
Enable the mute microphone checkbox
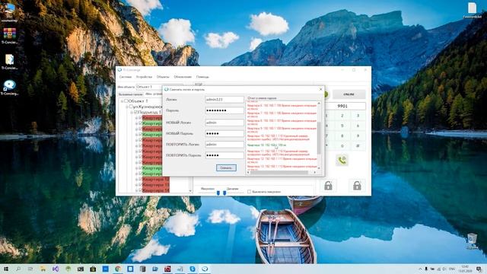click(x=249, y=192)
